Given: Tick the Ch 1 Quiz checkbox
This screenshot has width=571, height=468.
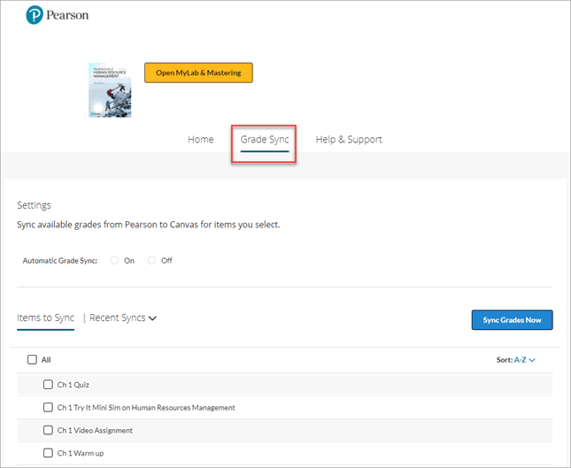Looking at the screenshot, I should click(48, 384).
